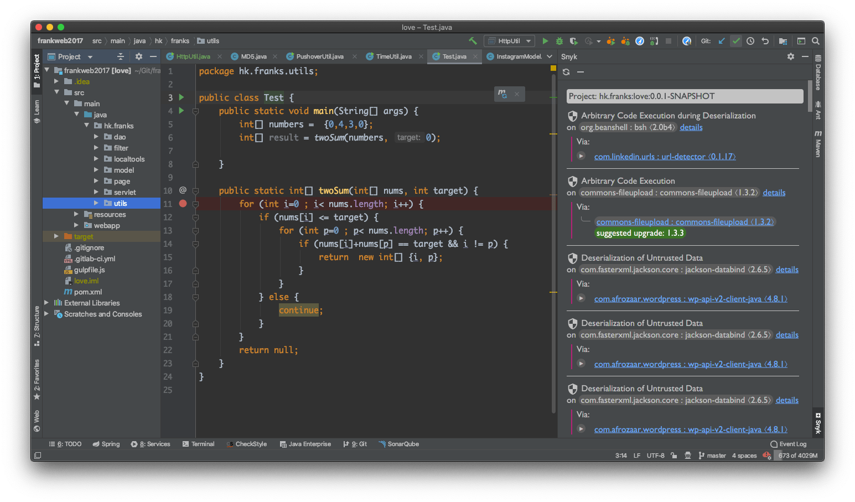Viewport: 855px width, 502px height.
Task: Click the Git update project arrow
Action: click(x=722, y=41)
